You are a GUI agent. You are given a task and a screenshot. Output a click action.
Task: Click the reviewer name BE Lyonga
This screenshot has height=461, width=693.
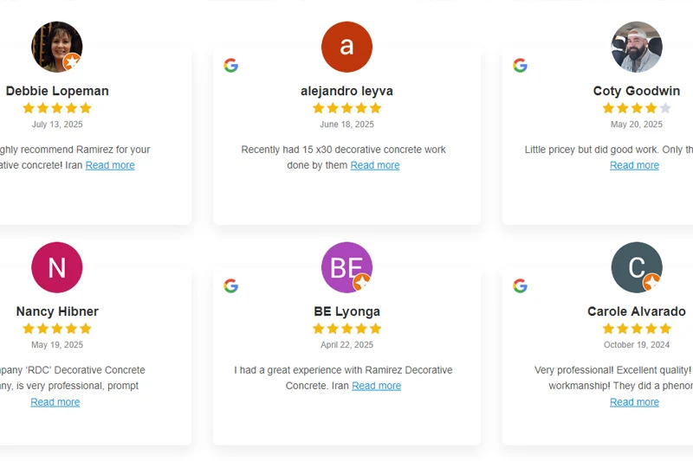point(346,311)
